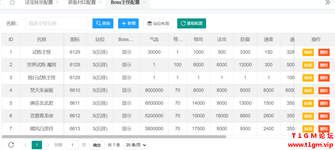Go to next page arrow
Image resolution: width=335 pixels, height=150 pixels.
click(48, 145)
